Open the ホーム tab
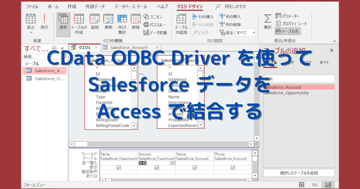360x189 pixels. coord(53,6)
